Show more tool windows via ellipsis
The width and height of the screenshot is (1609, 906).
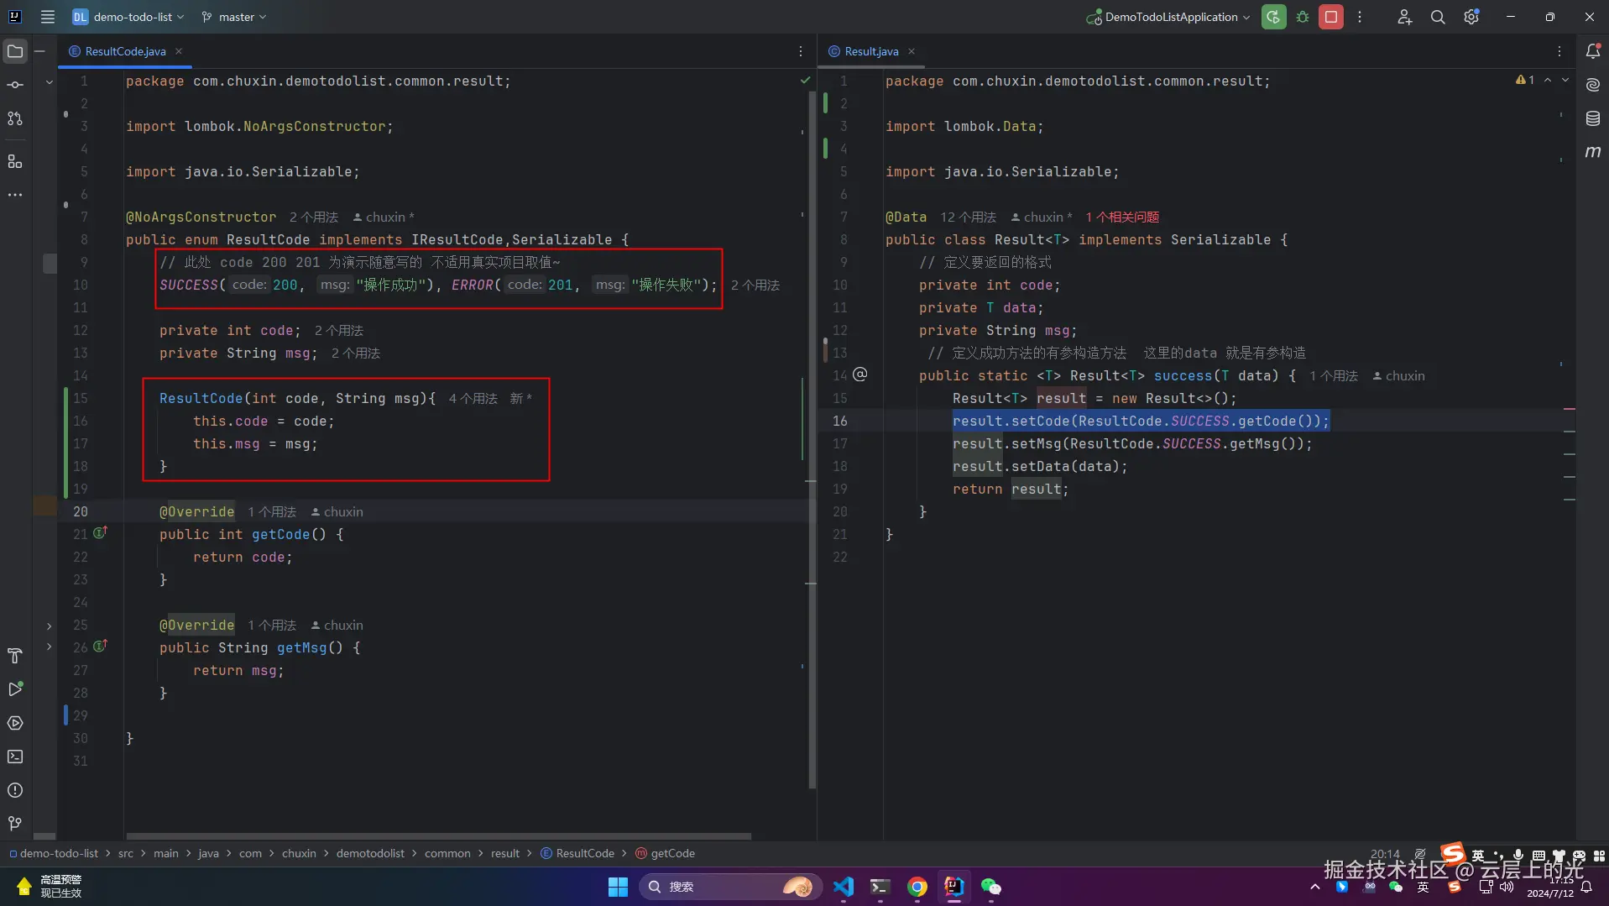(15, 195)
